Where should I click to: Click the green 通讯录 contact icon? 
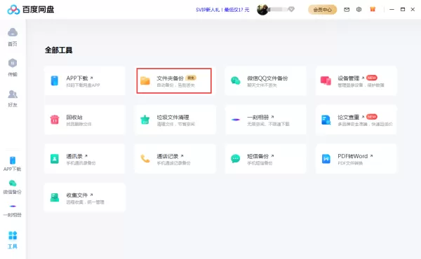click(55, 159)
